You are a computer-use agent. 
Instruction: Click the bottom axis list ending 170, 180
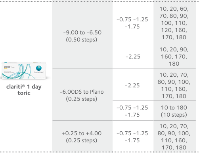(x=174, y=137)
